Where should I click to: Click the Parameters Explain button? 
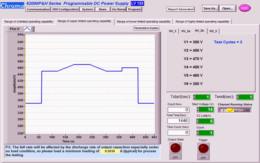point(146,28)
